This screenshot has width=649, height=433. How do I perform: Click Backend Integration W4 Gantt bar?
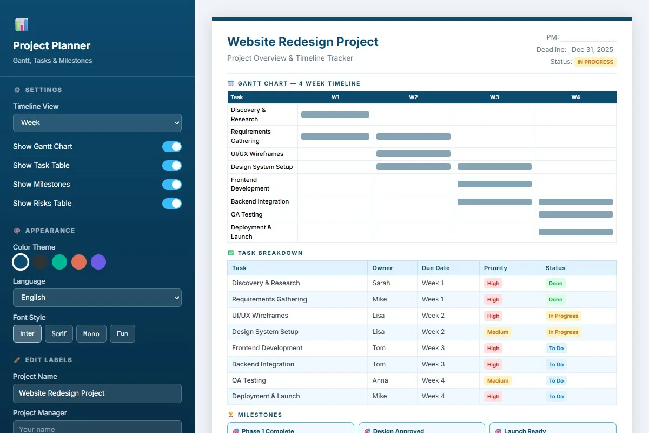(575, 202)
